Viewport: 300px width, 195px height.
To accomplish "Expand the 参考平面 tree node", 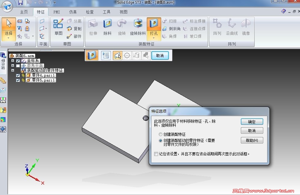I will point(13,65).
